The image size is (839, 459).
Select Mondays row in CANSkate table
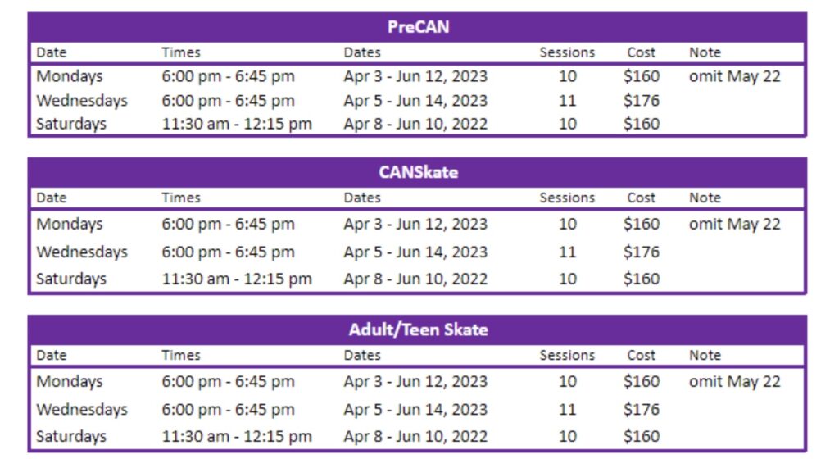pos(418,224)
